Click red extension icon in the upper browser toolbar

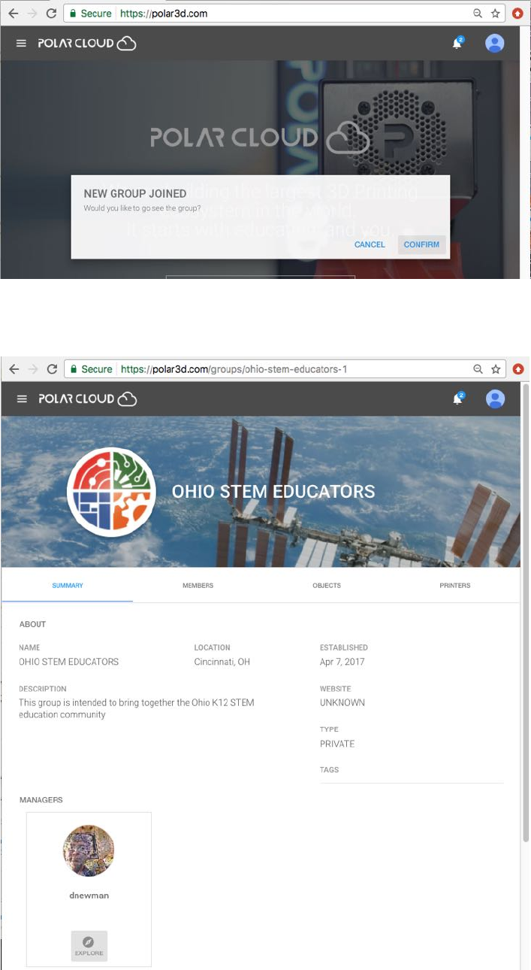point(518,14)
